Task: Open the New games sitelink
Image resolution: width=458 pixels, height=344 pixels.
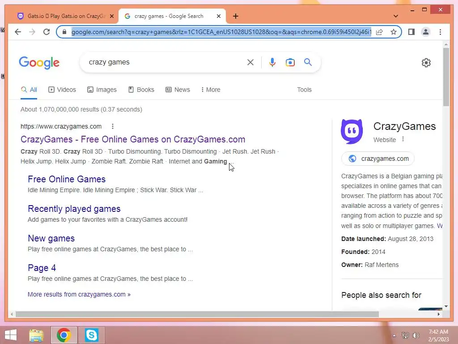Action: point(51,238)
